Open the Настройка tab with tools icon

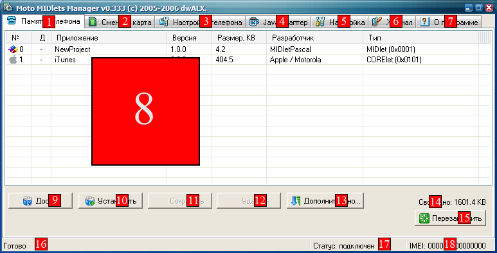(x=339, y=22)
